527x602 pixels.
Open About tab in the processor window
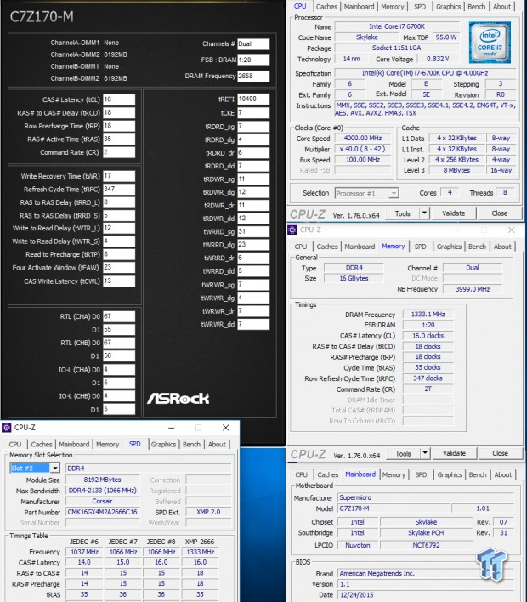point(501,7)
